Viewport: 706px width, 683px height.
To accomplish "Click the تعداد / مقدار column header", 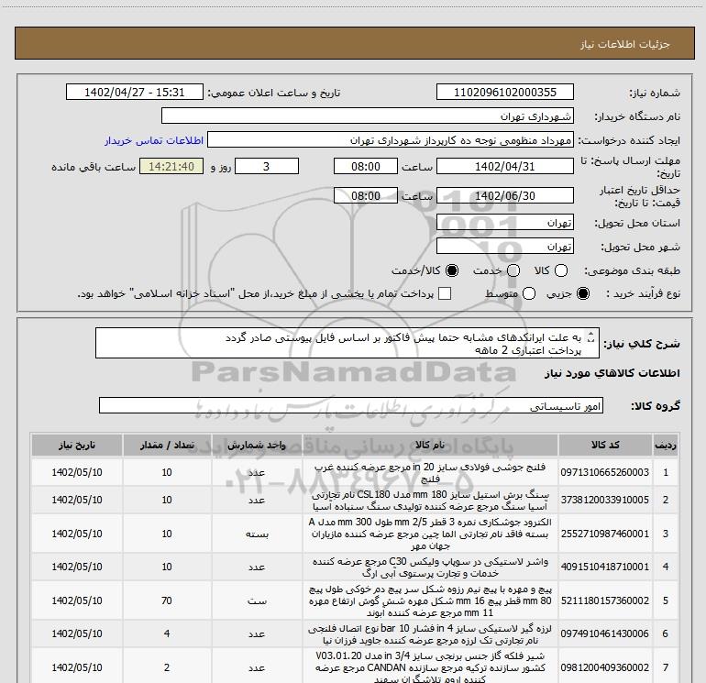I will (167, 445).
